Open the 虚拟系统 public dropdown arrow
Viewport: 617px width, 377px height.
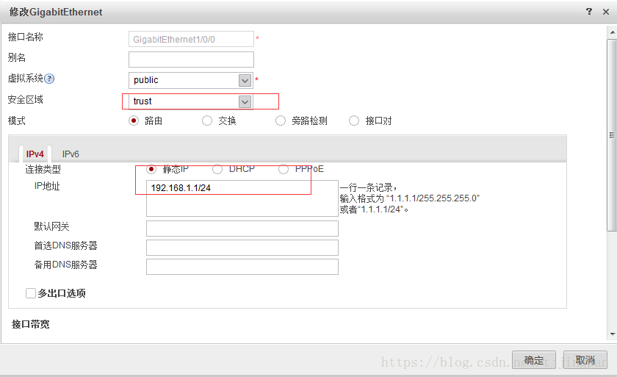(245, 80)
